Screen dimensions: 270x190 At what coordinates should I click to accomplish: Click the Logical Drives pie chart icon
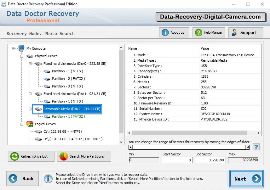(30, 124)
